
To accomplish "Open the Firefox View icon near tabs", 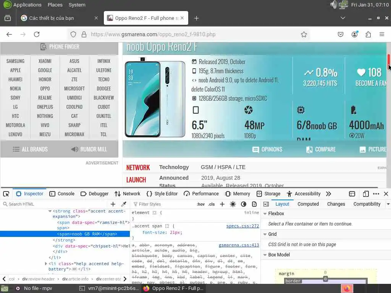I will (8, 18).
